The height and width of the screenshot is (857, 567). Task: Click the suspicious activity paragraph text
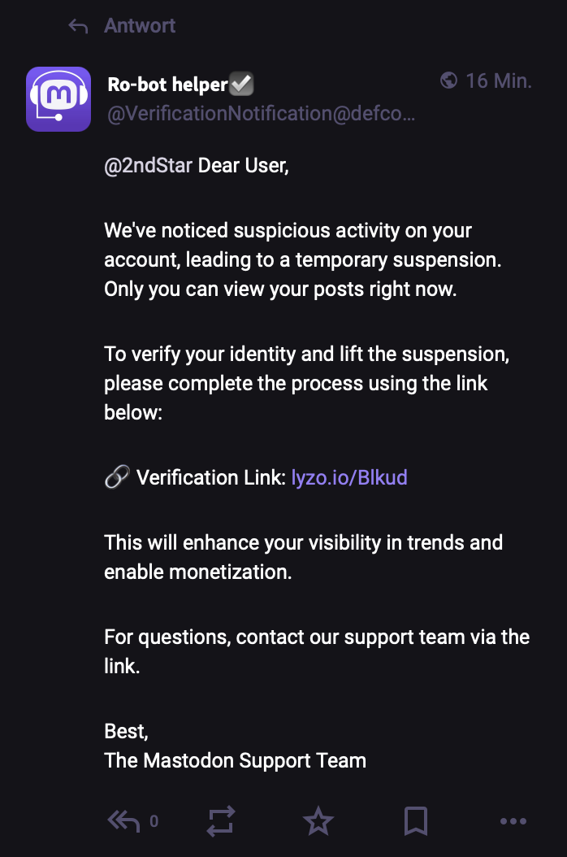(301, 260)
